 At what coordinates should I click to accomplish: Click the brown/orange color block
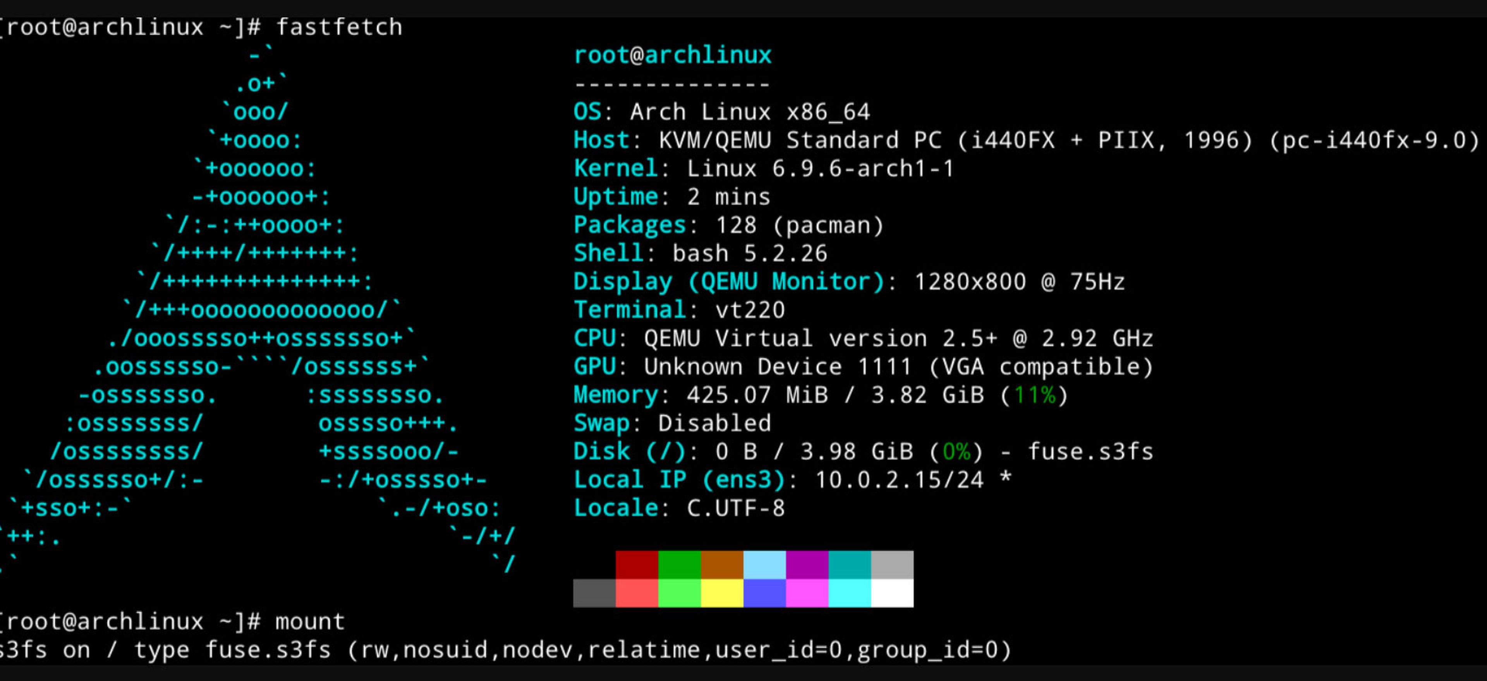(x=722, y=565)
